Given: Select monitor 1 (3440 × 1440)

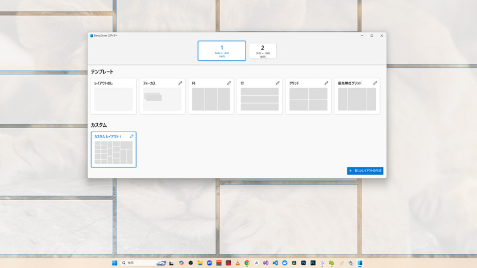Looking at the screenshot, I should point(222,51).
